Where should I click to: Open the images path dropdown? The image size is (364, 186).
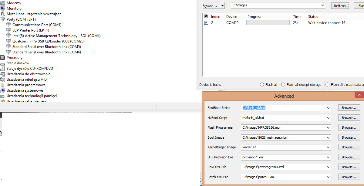click(322, 5)
